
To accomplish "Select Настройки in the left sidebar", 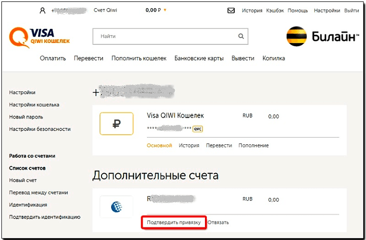I will point(22,92).
